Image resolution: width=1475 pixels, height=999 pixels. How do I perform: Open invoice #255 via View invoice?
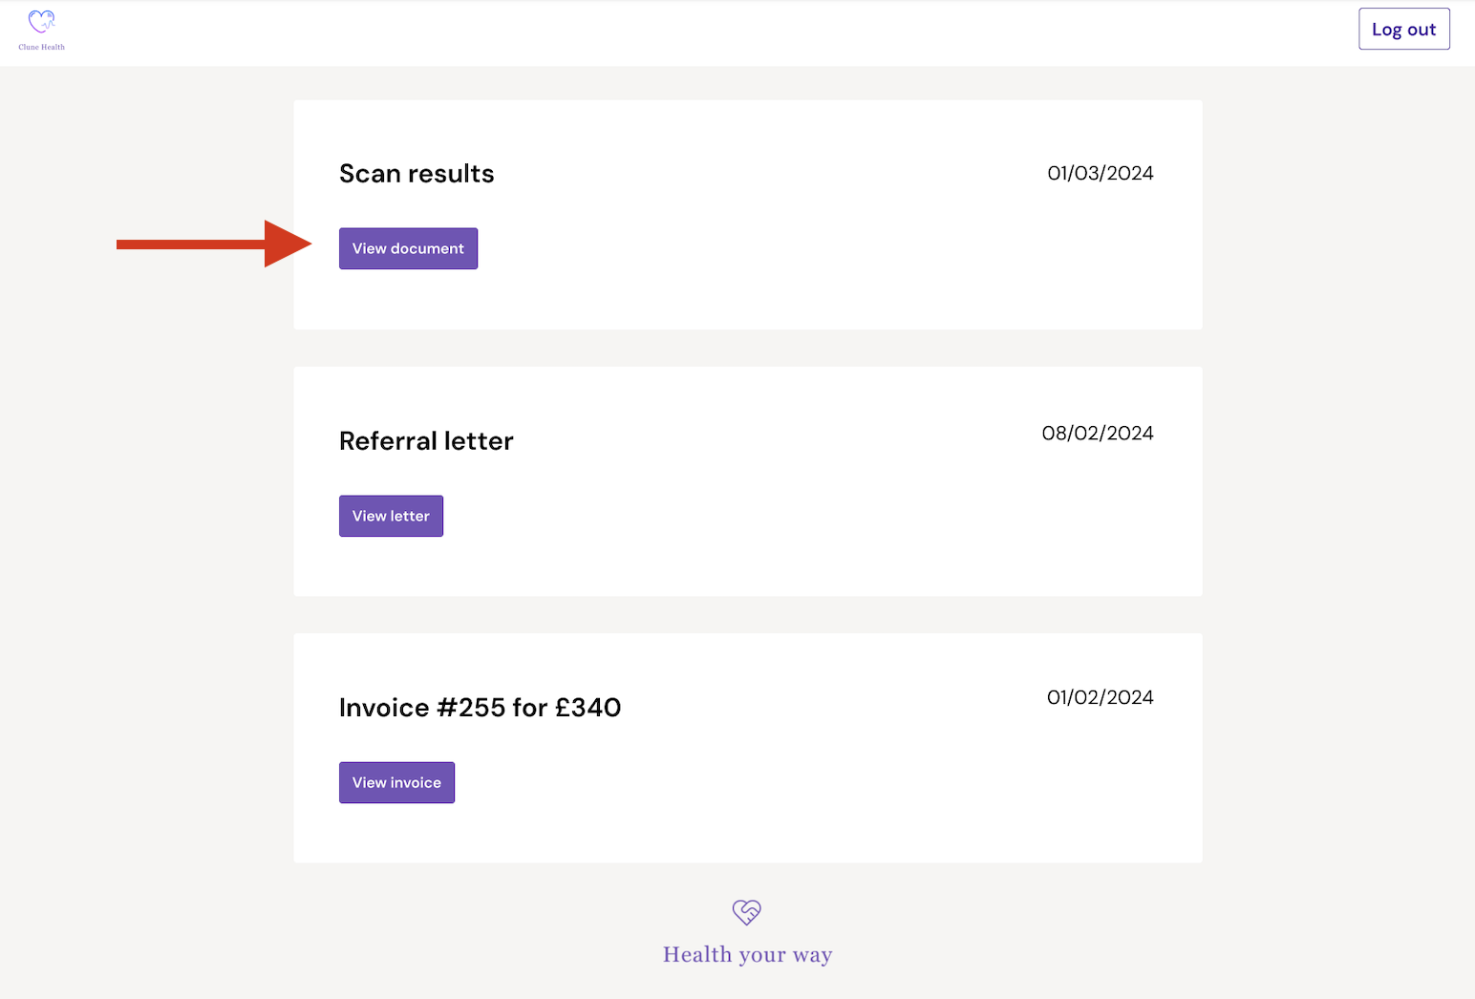pos(396,782)
